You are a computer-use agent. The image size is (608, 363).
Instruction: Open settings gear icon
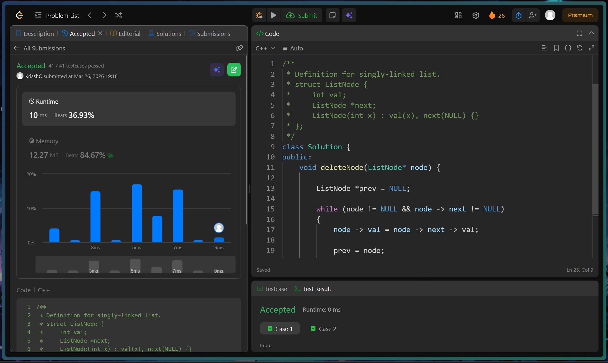tap(475, 15)
